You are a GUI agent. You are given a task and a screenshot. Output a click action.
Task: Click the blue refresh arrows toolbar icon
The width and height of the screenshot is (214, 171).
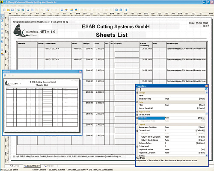click(62, 10)
